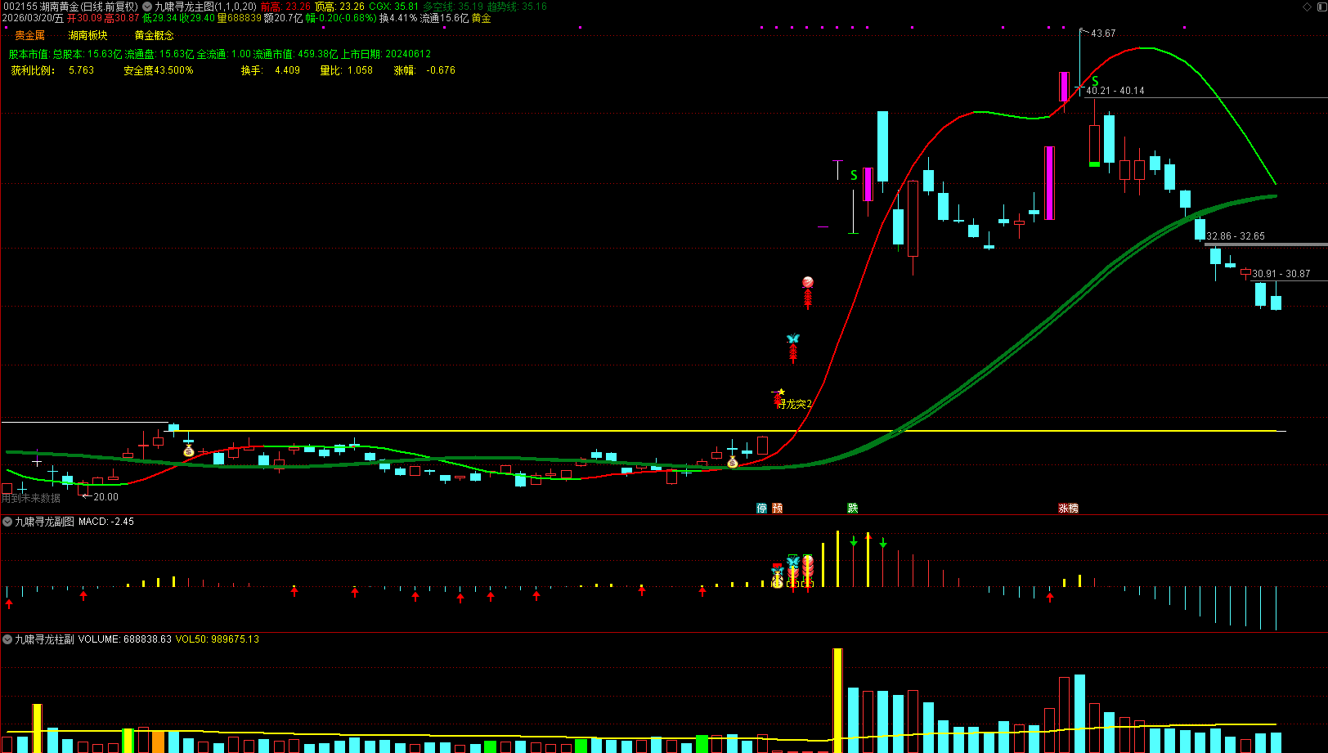Open the 贵金属 sector tab
This screenshot has width=1328, height=753.
[x=30, y=35]
